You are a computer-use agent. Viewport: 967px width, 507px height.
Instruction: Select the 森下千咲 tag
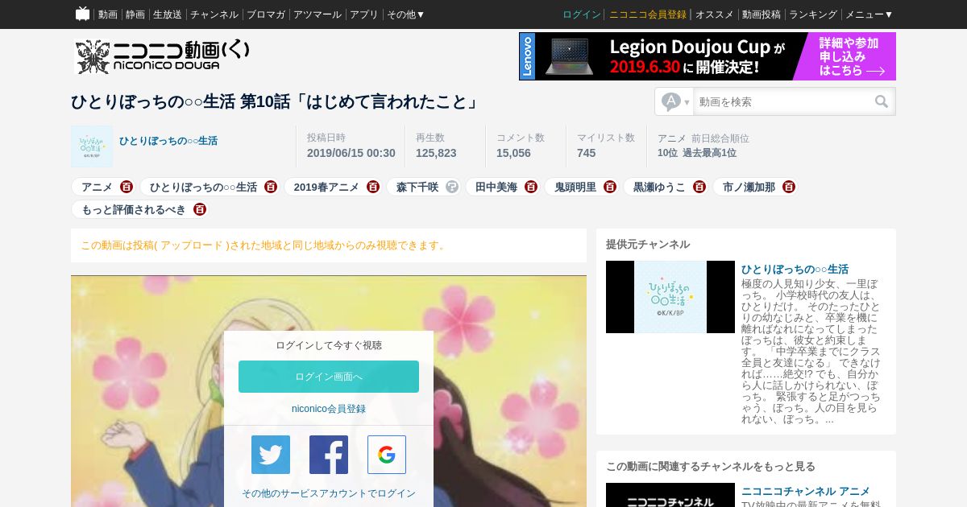pos(417,187)
